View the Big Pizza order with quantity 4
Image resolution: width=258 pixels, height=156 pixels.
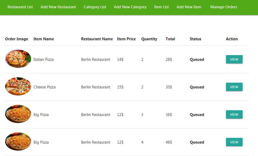(234, 142)
